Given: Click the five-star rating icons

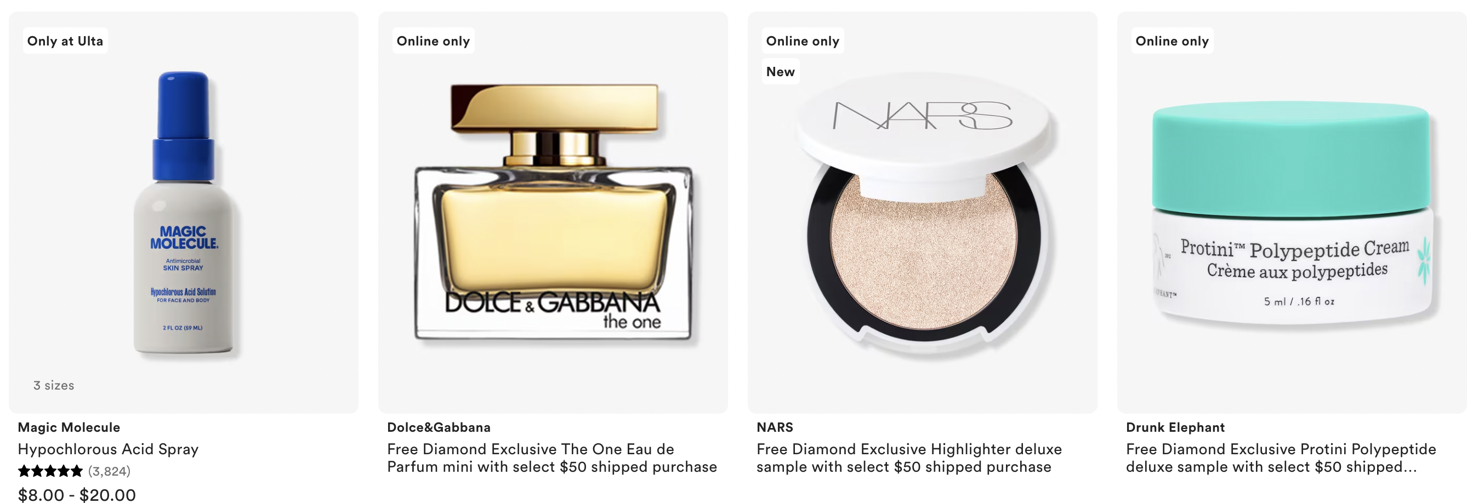Looking at the screenshot, I should point(50,471).
